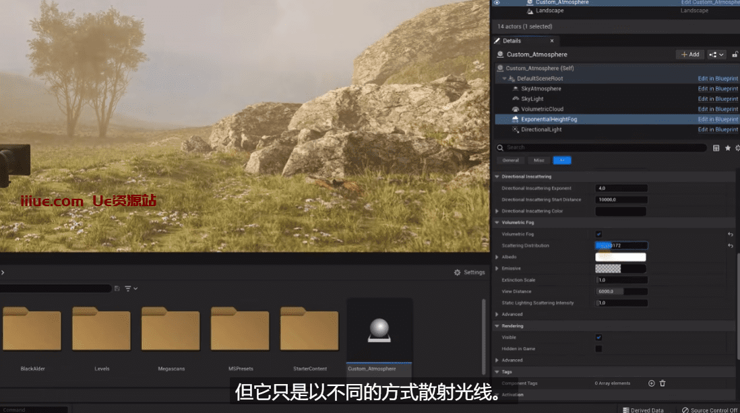Uncheck the Visible rendering checkbox
The width and height of the screenshot is (740, 413).
pos(598,338)
